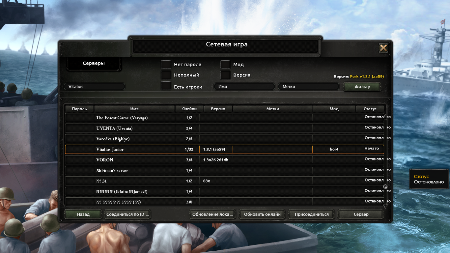Toggle the Нет пароля checkbox
The height and width of the screenshot is (253, 450).
[x=166, y=65]
